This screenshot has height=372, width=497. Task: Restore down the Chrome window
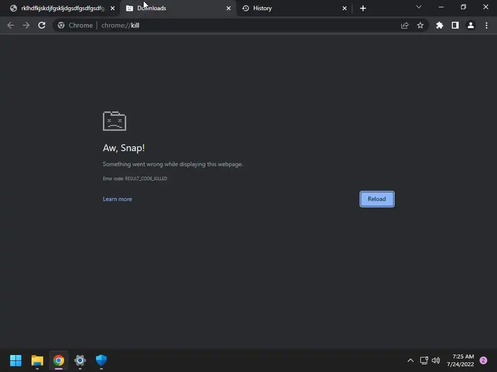[x=464, y=7]
